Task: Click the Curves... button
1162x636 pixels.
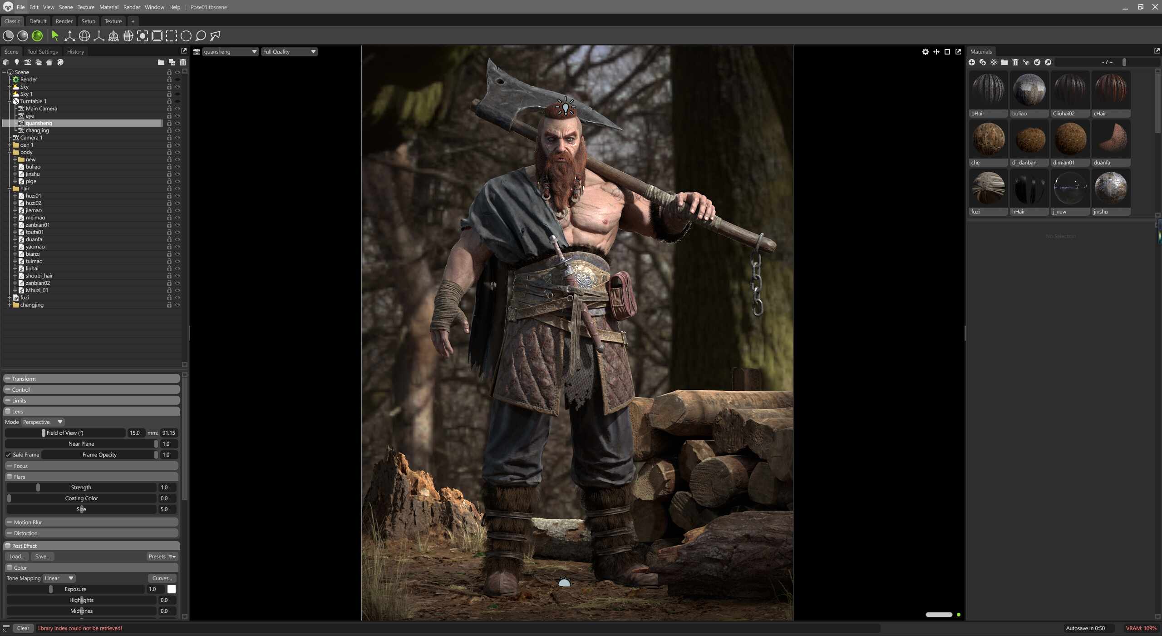Action: [162, 578]
